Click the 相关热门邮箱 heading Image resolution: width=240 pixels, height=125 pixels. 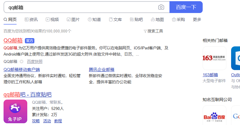[215, 40]
